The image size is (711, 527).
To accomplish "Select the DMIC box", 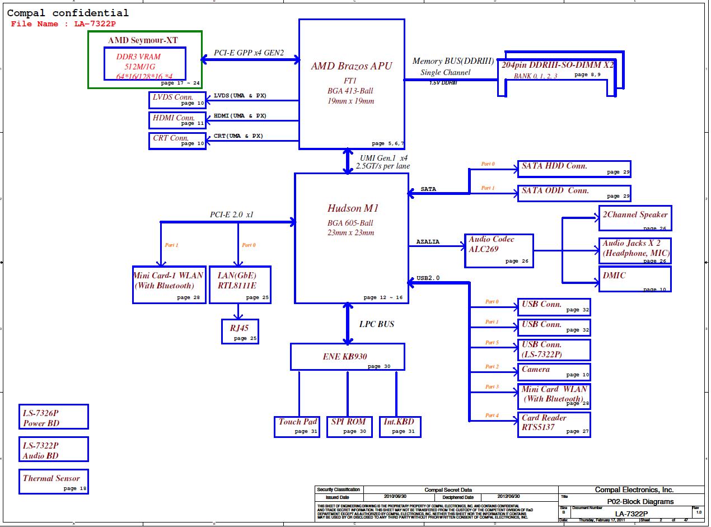I will coord(635,279).
